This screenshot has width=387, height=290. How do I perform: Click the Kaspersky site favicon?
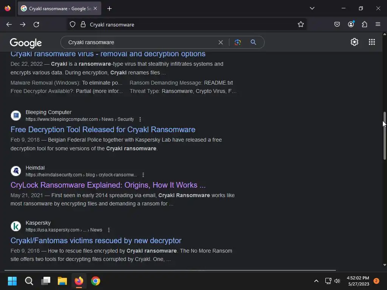tap(16, 226)
